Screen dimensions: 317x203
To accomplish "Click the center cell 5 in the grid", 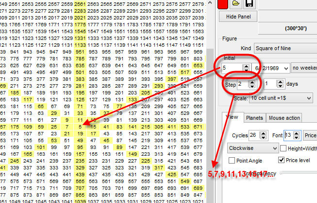I will pos(80,127).
